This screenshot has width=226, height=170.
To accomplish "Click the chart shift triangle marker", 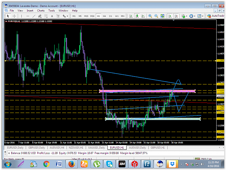I will (x=174, y=20).
